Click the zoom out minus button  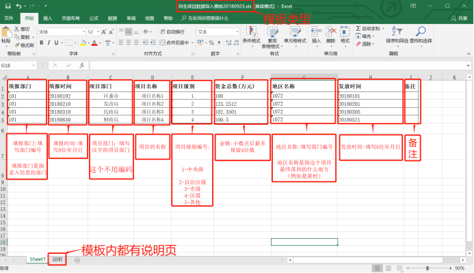[x=408, y=268]
